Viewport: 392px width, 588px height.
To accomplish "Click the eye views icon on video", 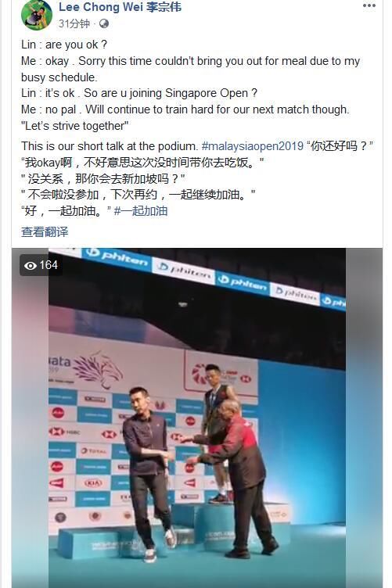I will tap(31, 266).
